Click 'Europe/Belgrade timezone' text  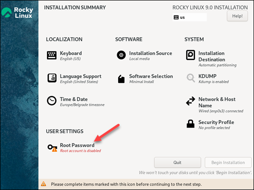[82, 105]
